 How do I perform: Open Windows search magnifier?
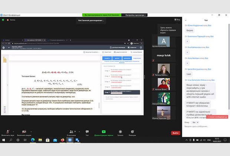[x=11, y=140]
